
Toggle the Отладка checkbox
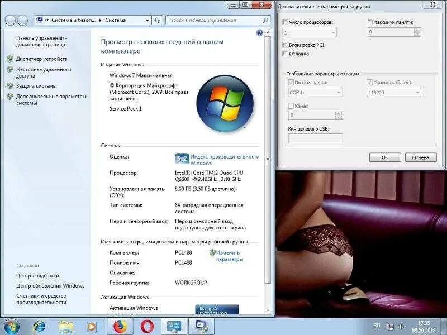coord(285,54)
